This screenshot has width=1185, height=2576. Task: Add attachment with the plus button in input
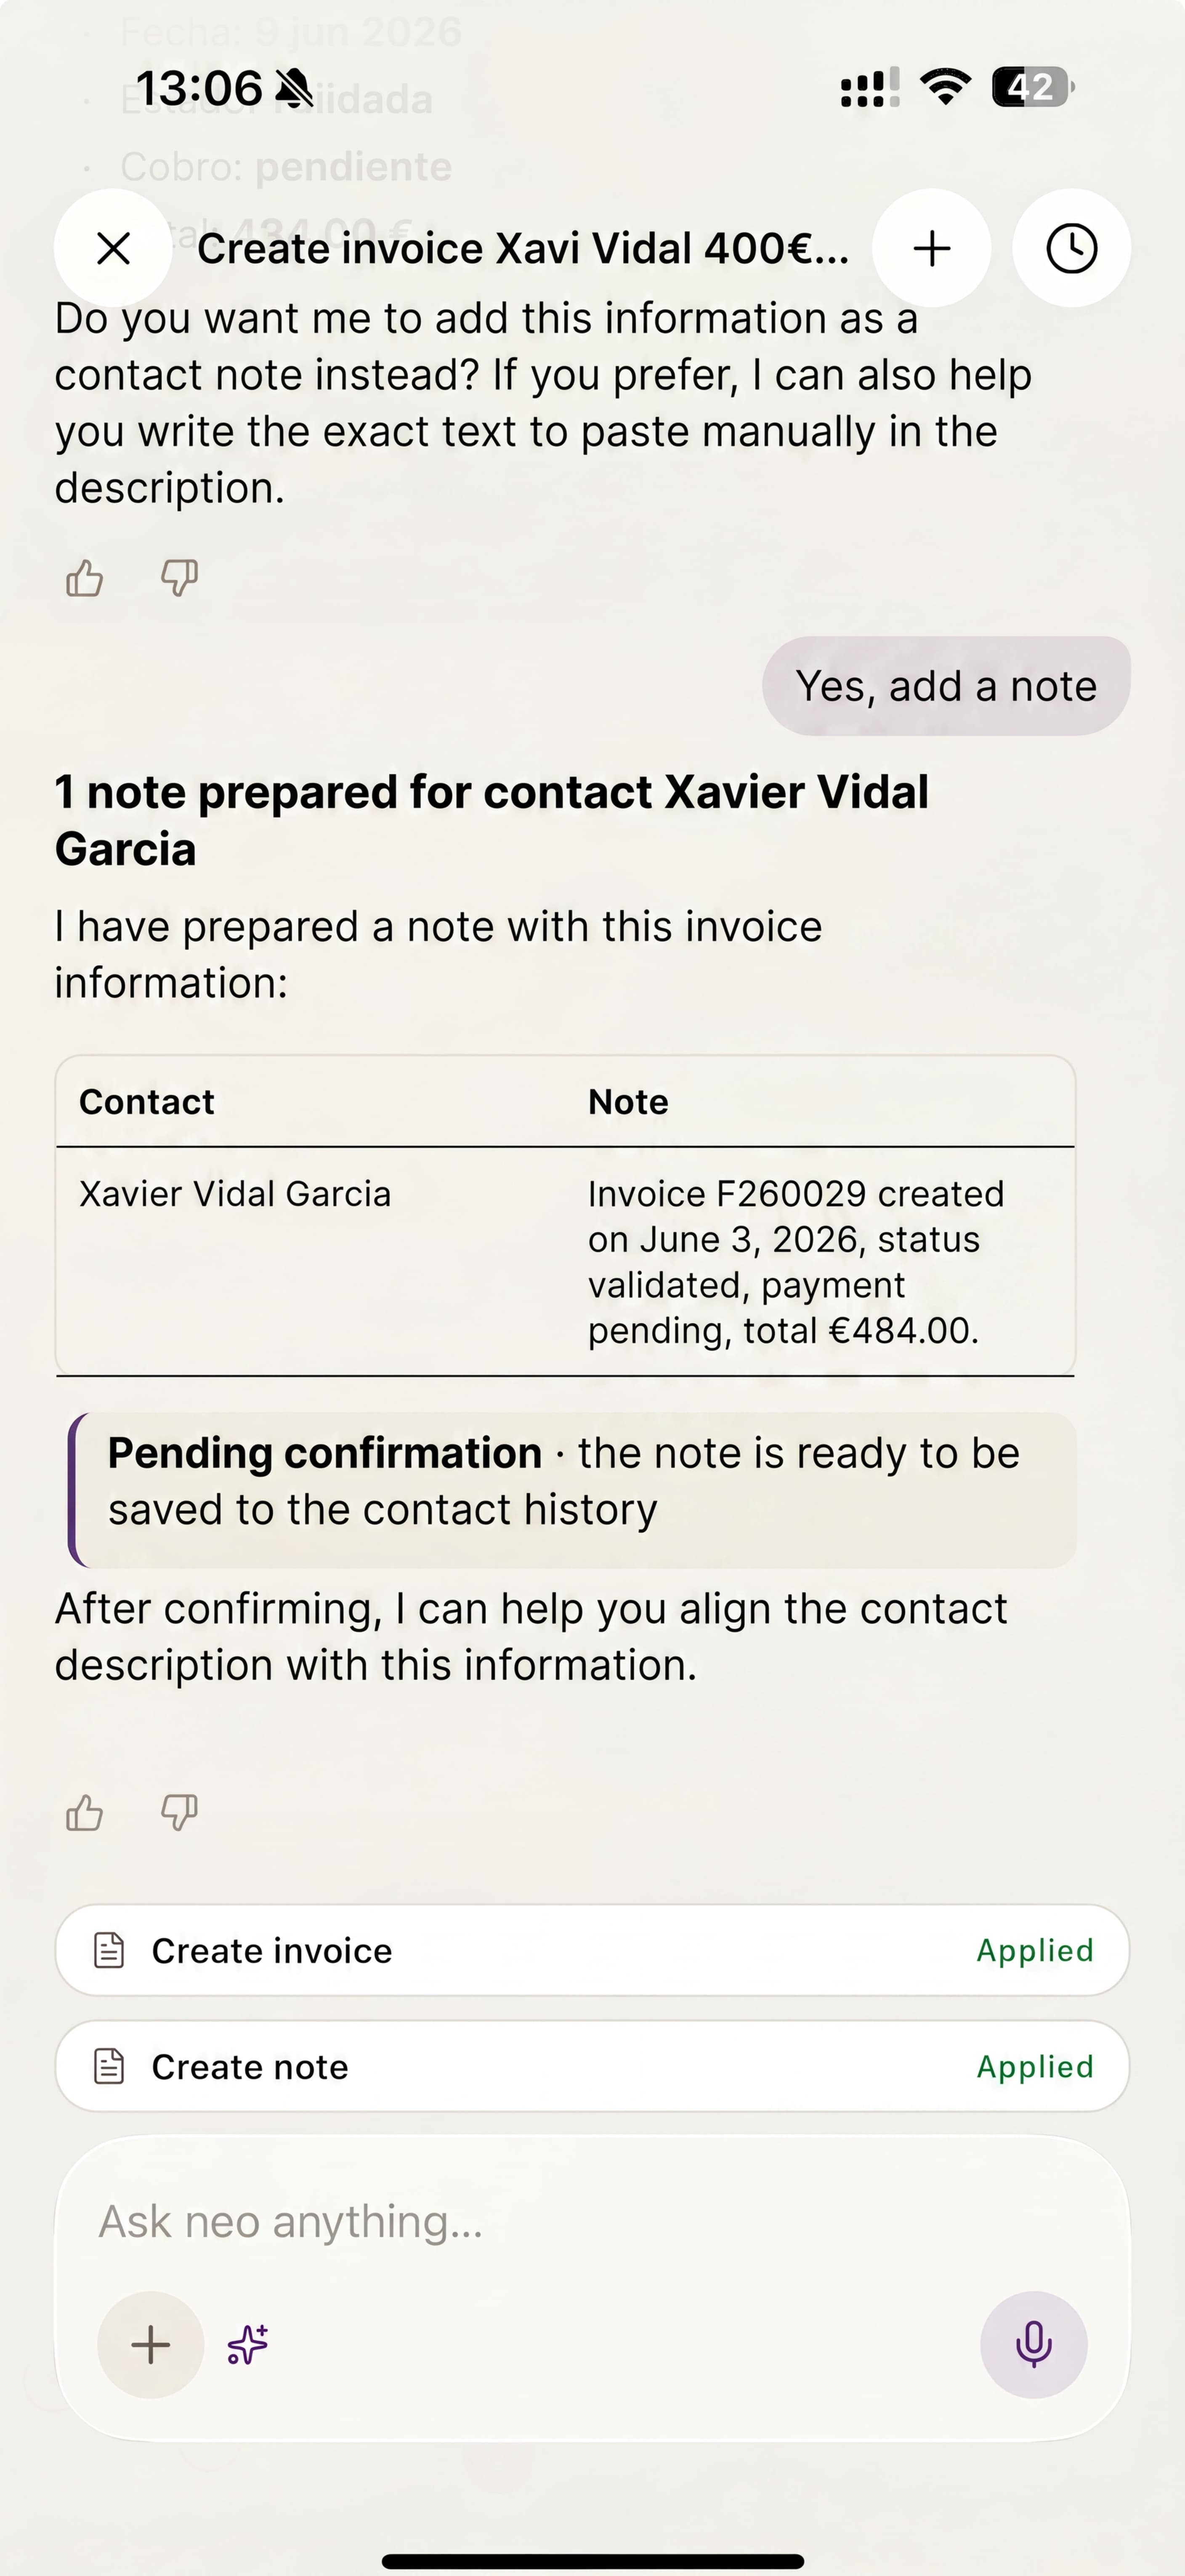point(151,2345)
